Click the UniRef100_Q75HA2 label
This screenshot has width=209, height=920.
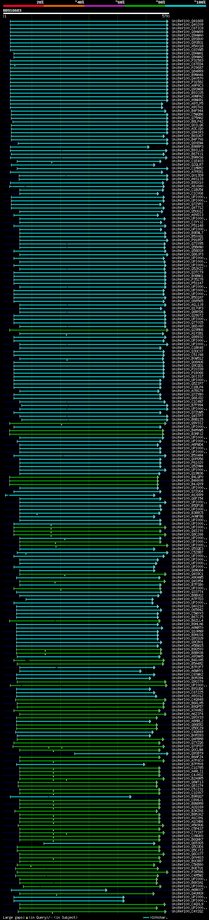[187, 118]
